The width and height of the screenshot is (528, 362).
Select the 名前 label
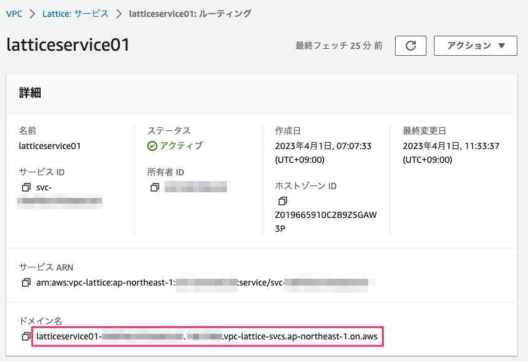click(x=28, y=130)
